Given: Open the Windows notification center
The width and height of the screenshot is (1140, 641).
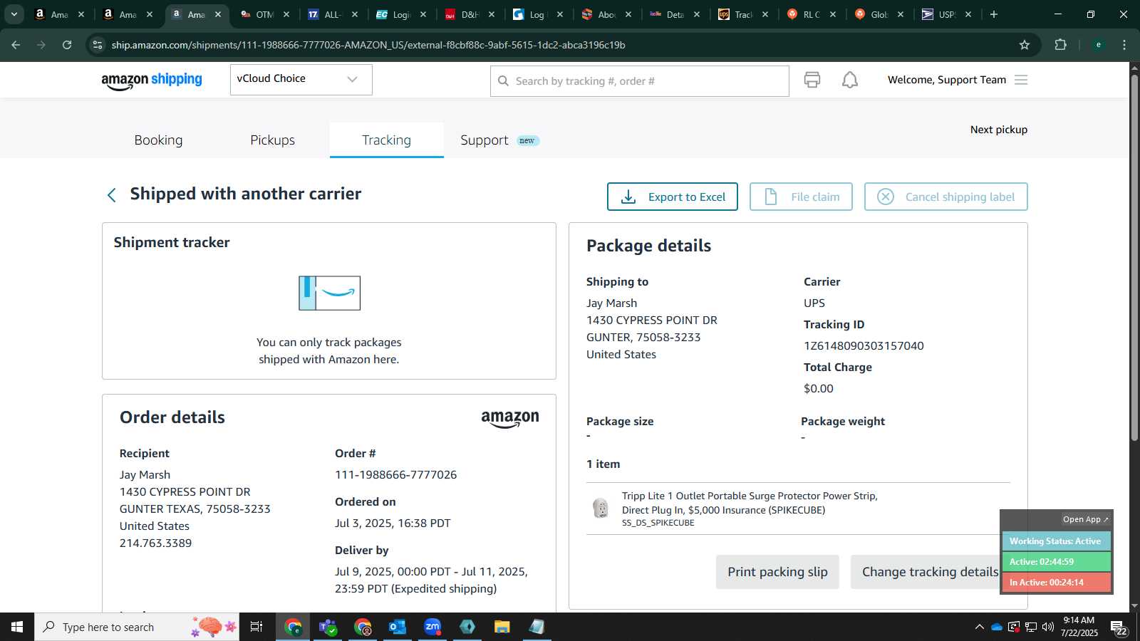Looking at the screenshot, I should (x=1119, y=627).
